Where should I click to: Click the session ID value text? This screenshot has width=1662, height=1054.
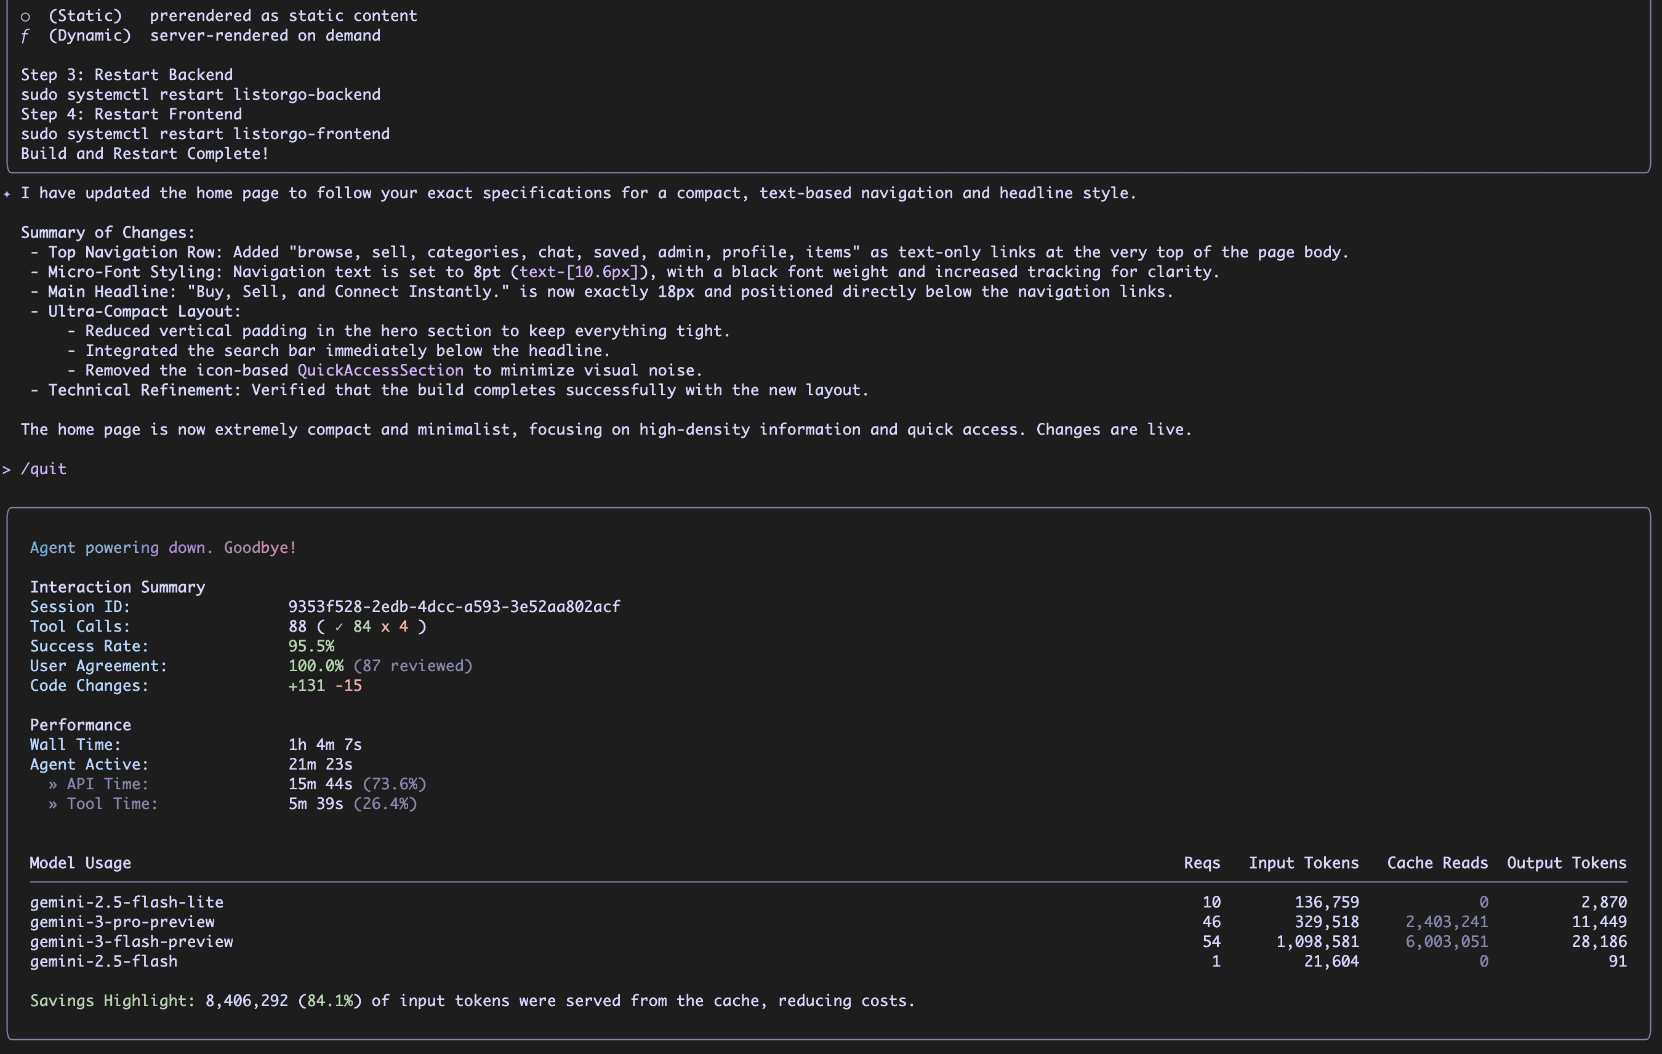454,606
